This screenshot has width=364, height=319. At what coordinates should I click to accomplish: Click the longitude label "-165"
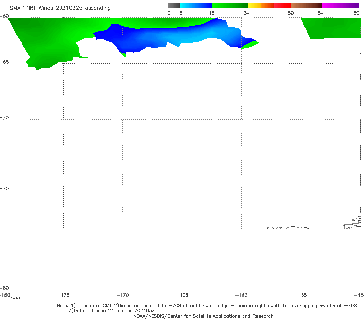click(x=182, y=295)
